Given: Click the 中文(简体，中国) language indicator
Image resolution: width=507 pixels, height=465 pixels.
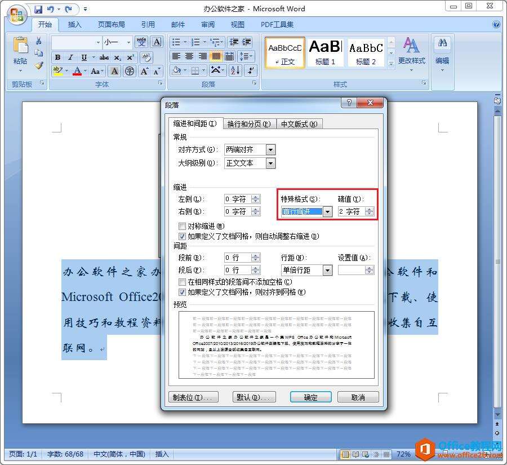Looking at the screenshot, I should [119, 454].
